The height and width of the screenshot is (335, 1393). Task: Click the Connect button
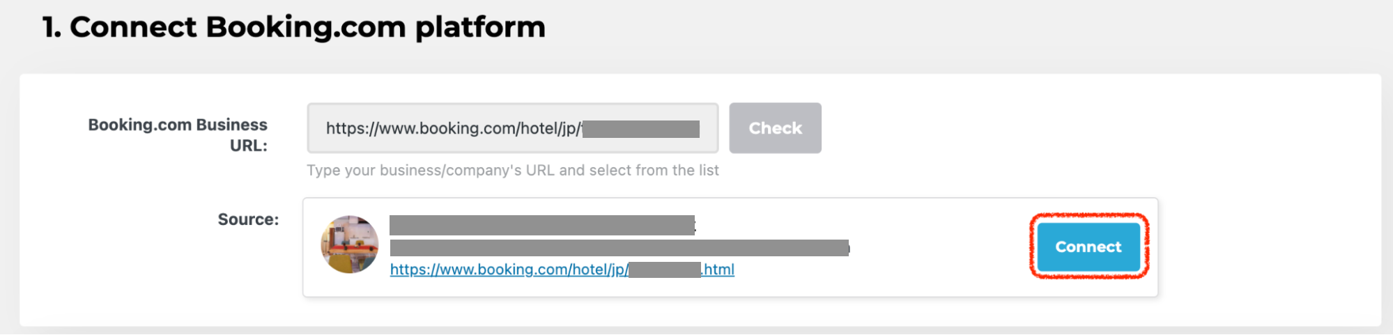point(1088,247)
